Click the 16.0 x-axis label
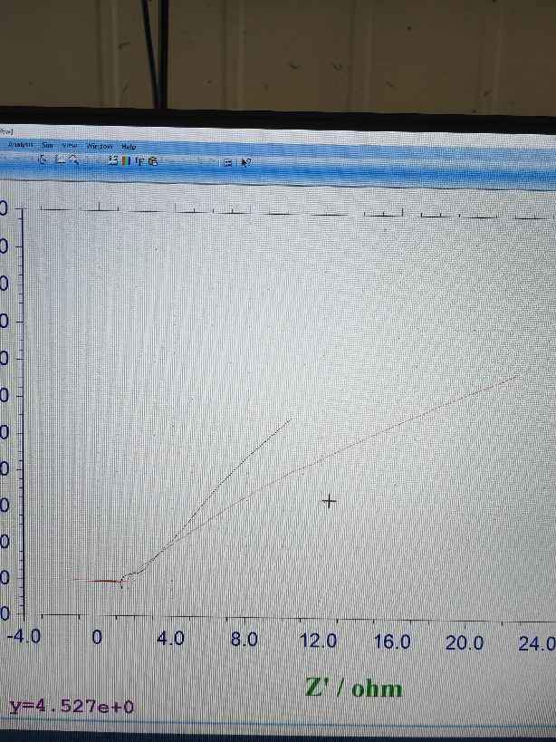Viewport: 556px width, 742px height. [392, 641]
